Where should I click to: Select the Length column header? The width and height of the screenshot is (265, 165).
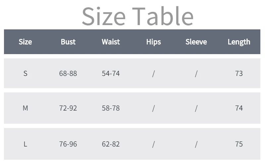(x=239, y=42)
